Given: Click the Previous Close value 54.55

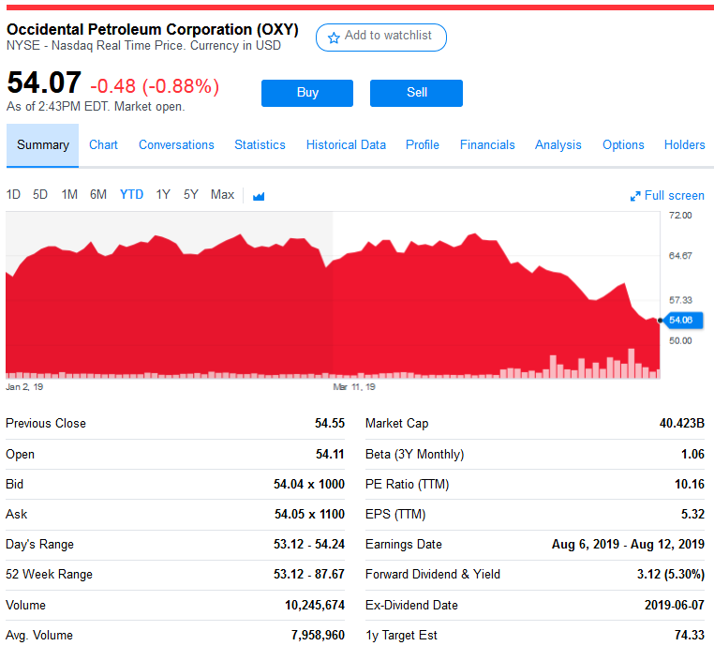Looking at the screenshot, I should (x=330, y=423).
